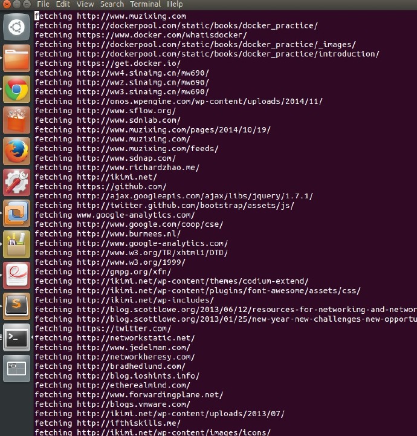The height and width of the screenshot is (436, 417).
Task: Open the Ubuntu Dash search launcher
Action: tap(16, 27)
